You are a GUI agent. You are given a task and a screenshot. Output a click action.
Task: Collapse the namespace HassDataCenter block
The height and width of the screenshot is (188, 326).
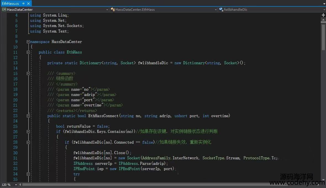28,42
